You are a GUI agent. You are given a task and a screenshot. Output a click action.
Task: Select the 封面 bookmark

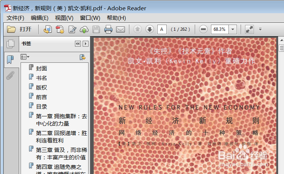click(x=42, y=68)
